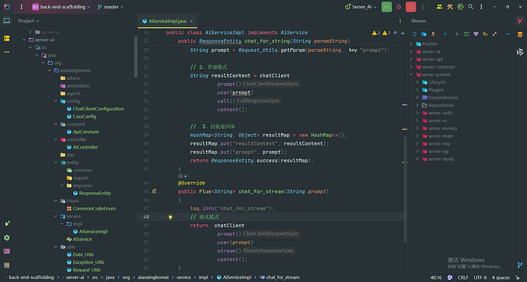Expand Lifecycle node in Maven panel
This screenshot has width=527, height=282.
(418, 82)
